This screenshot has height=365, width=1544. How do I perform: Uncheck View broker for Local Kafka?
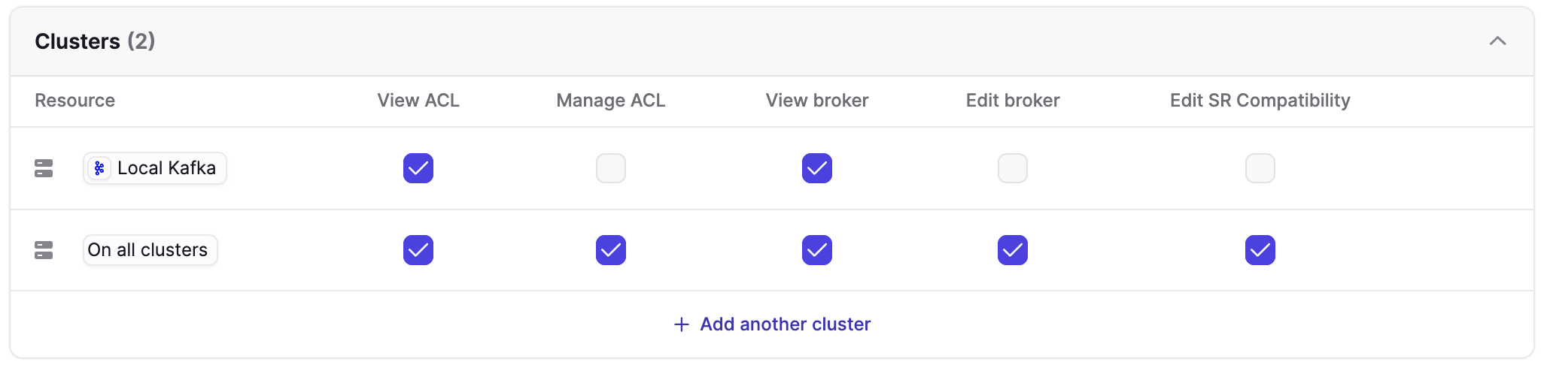click(x=817, y=168)
